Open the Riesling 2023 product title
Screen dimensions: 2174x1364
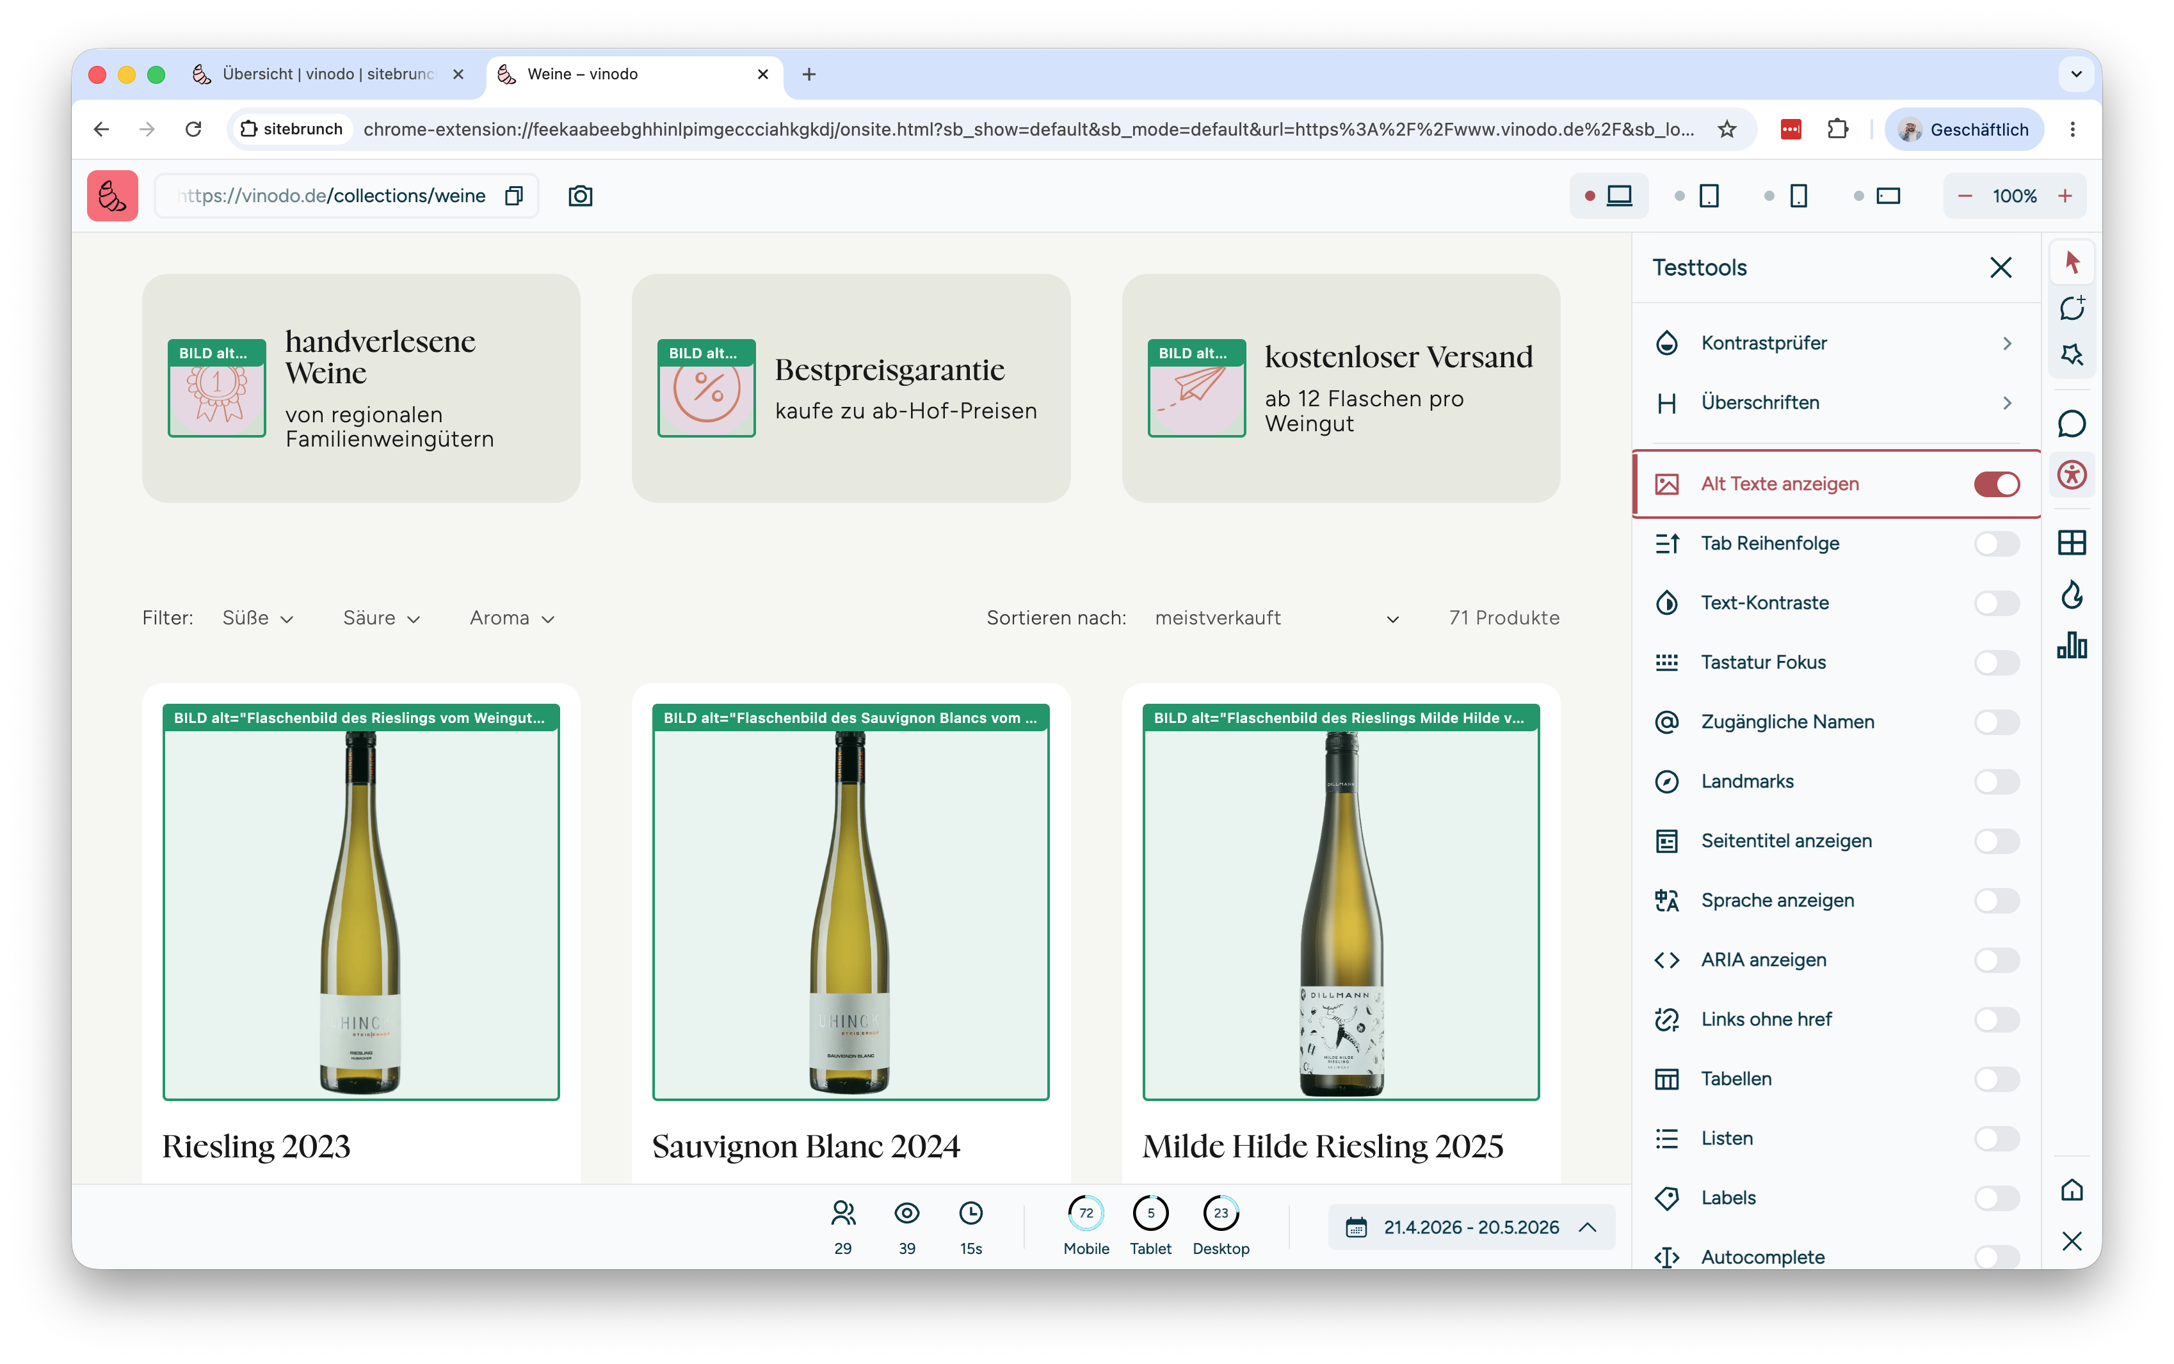(256, 1146)
